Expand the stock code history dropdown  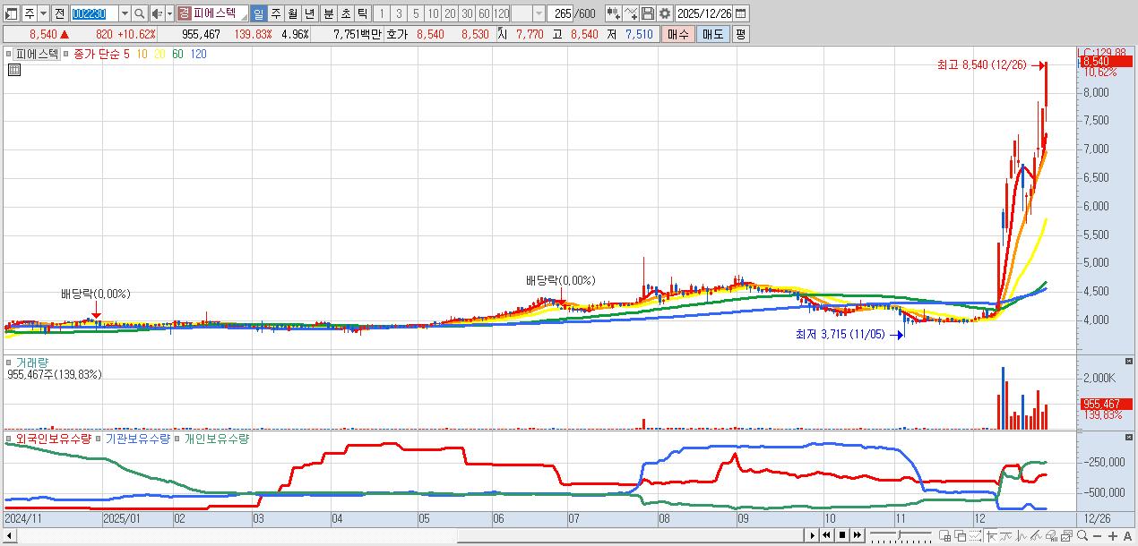pyautogui.click(x=125, y=13)
